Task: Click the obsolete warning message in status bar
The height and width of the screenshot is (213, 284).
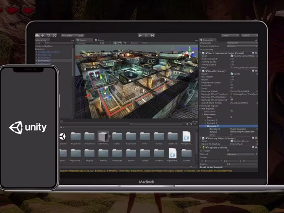Action: point(146,171)
